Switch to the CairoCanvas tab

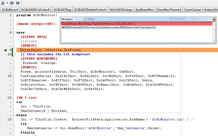pos(193,10)
